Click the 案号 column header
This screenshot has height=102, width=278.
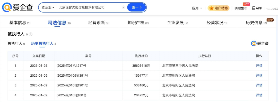click(x=88, y=56)
